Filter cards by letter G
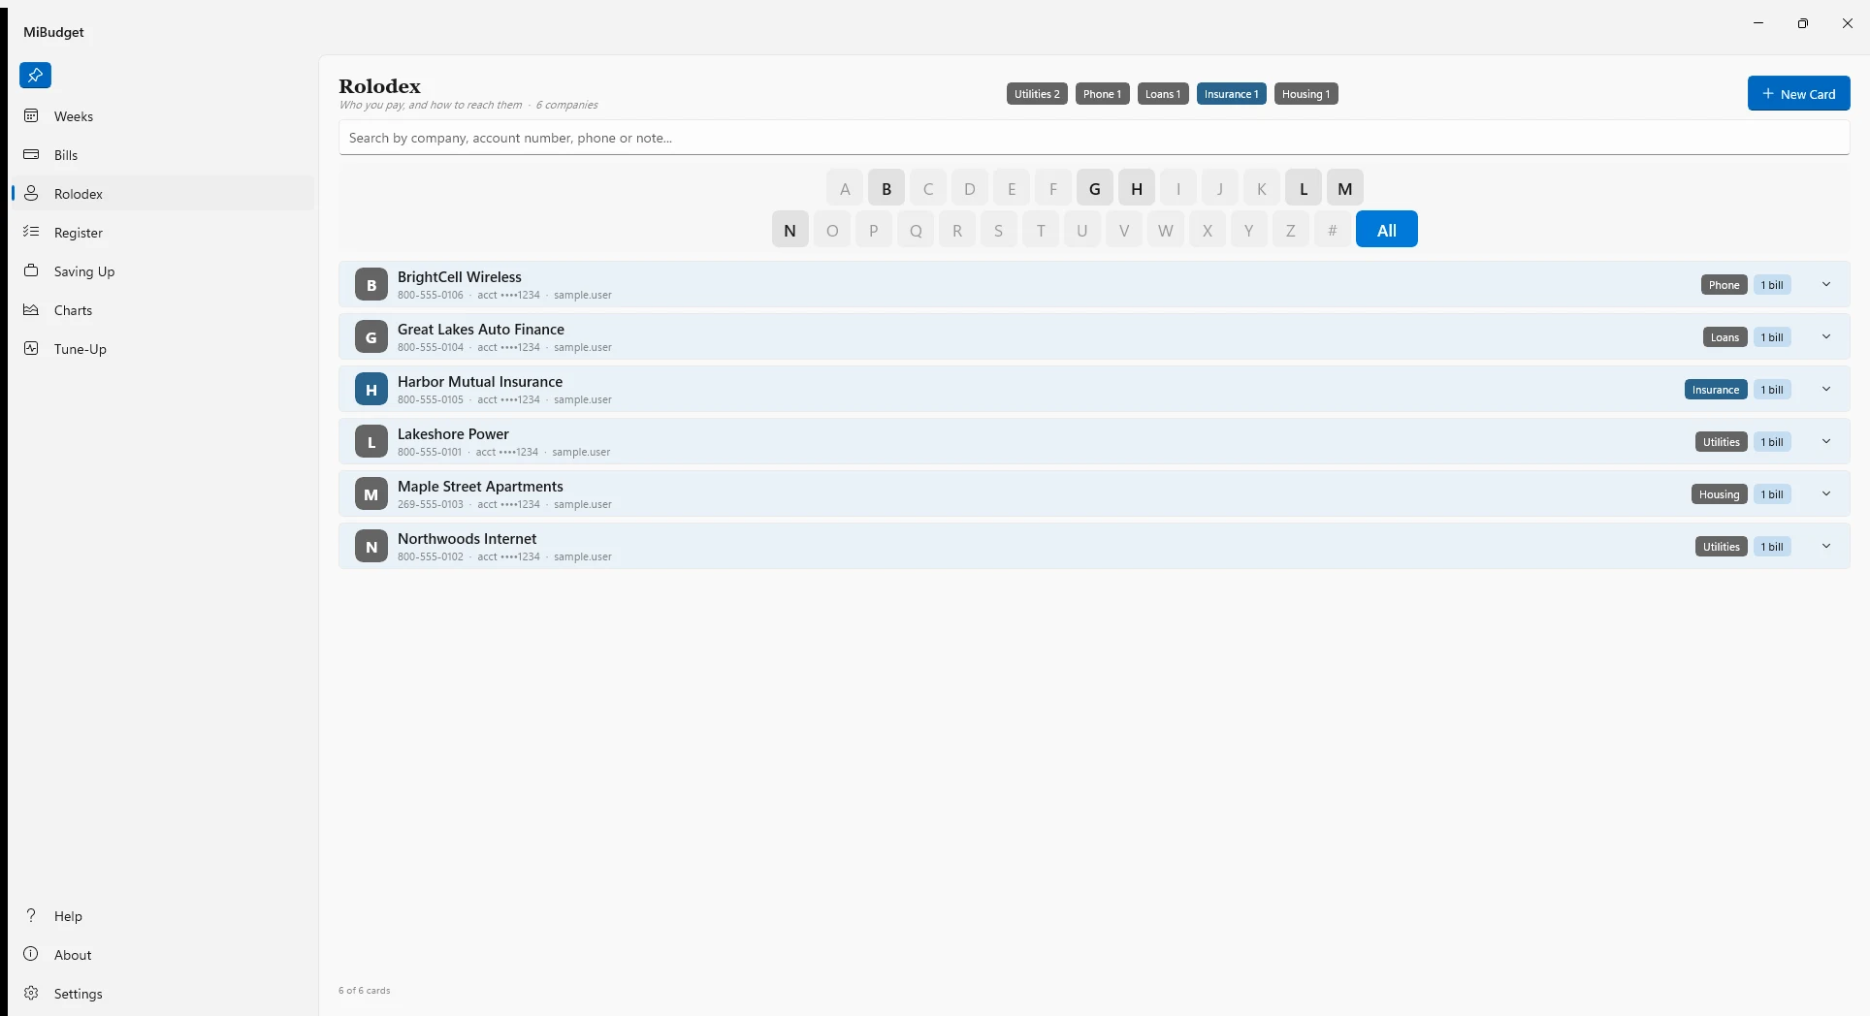The height and width of the screenshot is (1016, 1870). (1095, 188)
